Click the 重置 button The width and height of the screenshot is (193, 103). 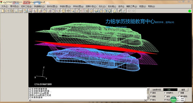coord(183,90)
